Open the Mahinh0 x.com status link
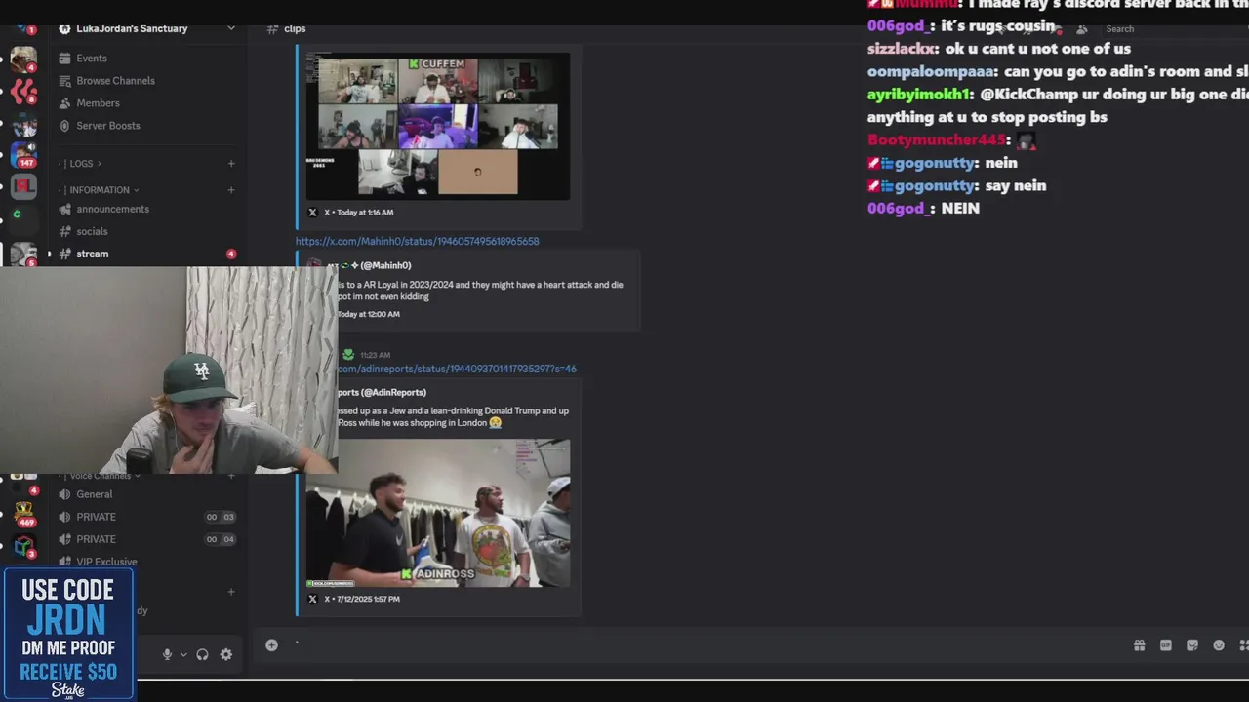1249x702 pixels. coord(417,241)
